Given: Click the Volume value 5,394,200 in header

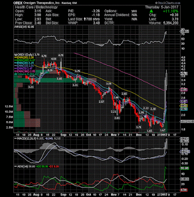Looking at the screenshot, I should click(170, 23).
